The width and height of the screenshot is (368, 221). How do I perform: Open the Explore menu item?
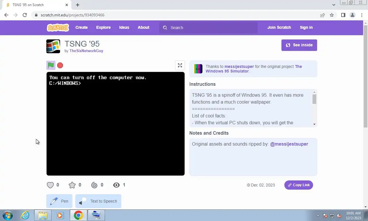[103, 28]
